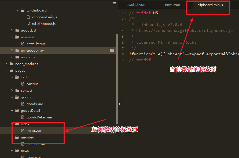Click the tui-clipboard.js file icon
The height and width of the screenshot is (158, 239).
(x=29, y=24)
